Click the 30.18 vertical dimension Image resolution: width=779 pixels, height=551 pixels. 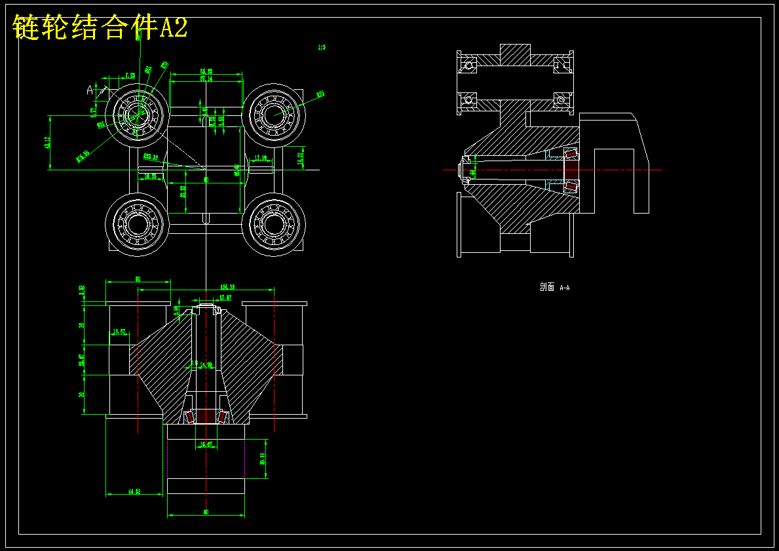pos(263,459)
